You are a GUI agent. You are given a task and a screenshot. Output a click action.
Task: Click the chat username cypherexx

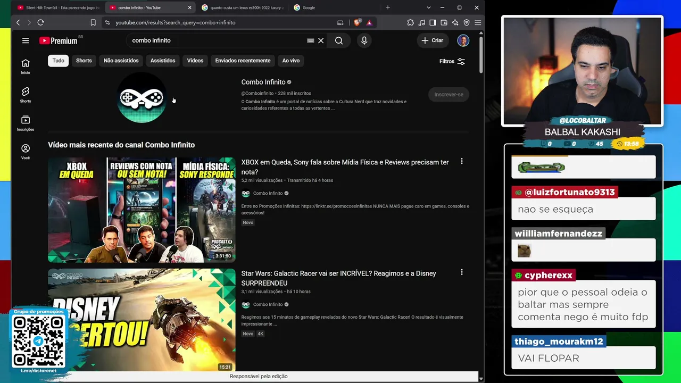point(549,276)
